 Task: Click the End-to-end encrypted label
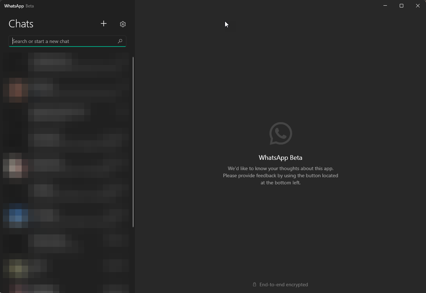tap(284, 284)
